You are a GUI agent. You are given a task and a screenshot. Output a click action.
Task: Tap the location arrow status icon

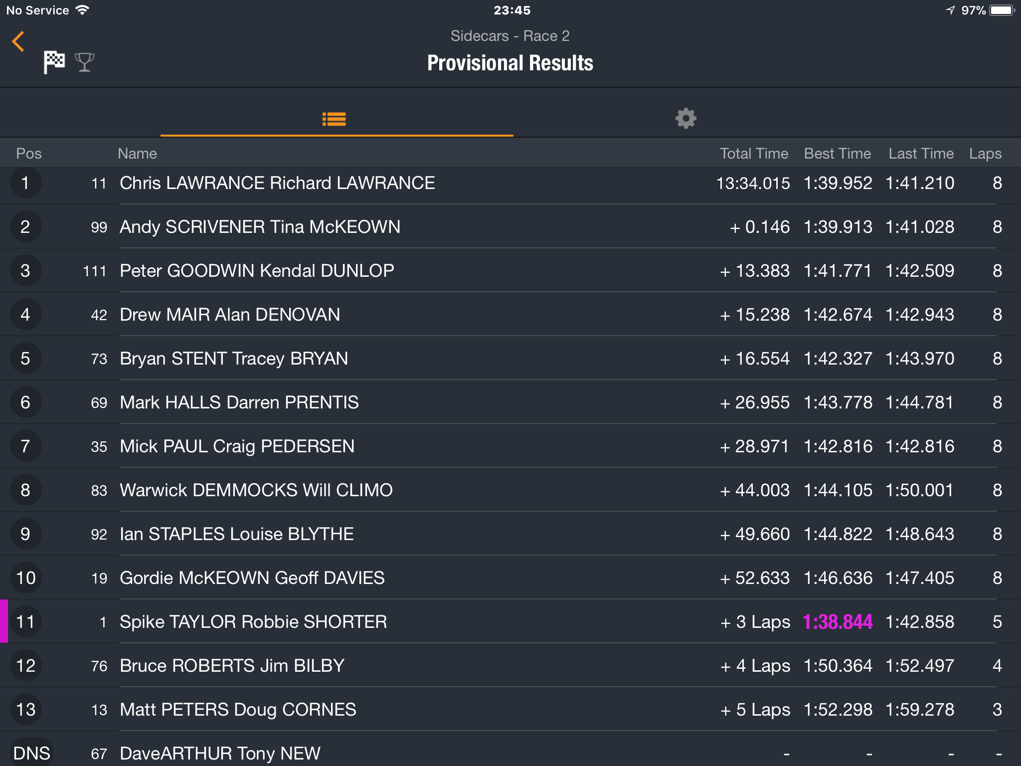pyautogui.click(x=951, y=10)
